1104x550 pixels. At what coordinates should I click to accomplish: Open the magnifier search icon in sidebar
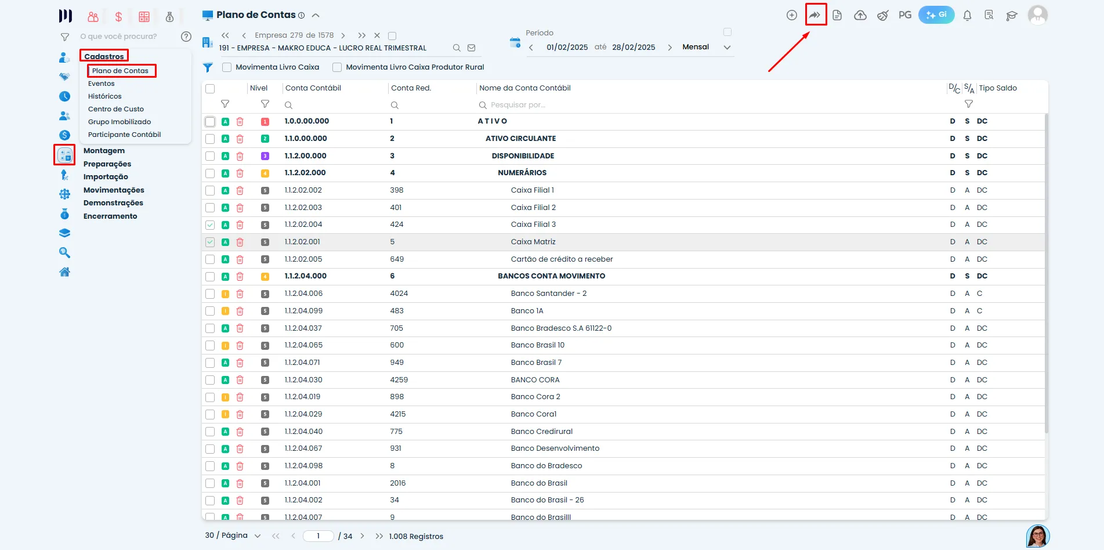[64, 252]
